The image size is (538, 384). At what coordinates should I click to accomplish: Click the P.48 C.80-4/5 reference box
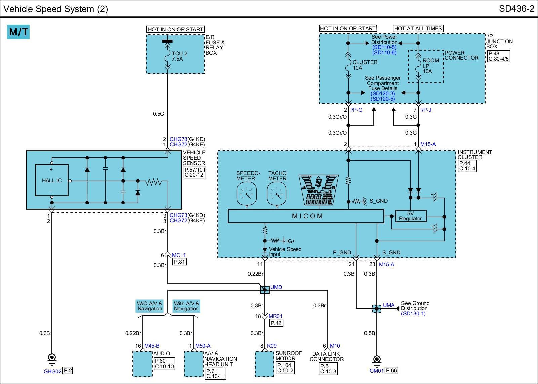[498, 56]
